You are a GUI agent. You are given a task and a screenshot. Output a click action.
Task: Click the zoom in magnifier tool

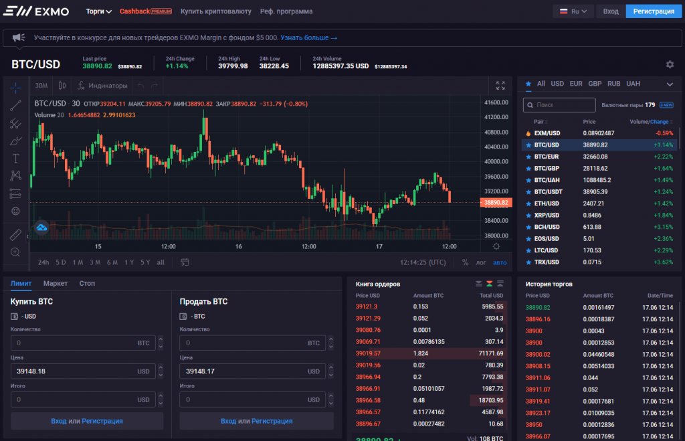coord(16,252)
